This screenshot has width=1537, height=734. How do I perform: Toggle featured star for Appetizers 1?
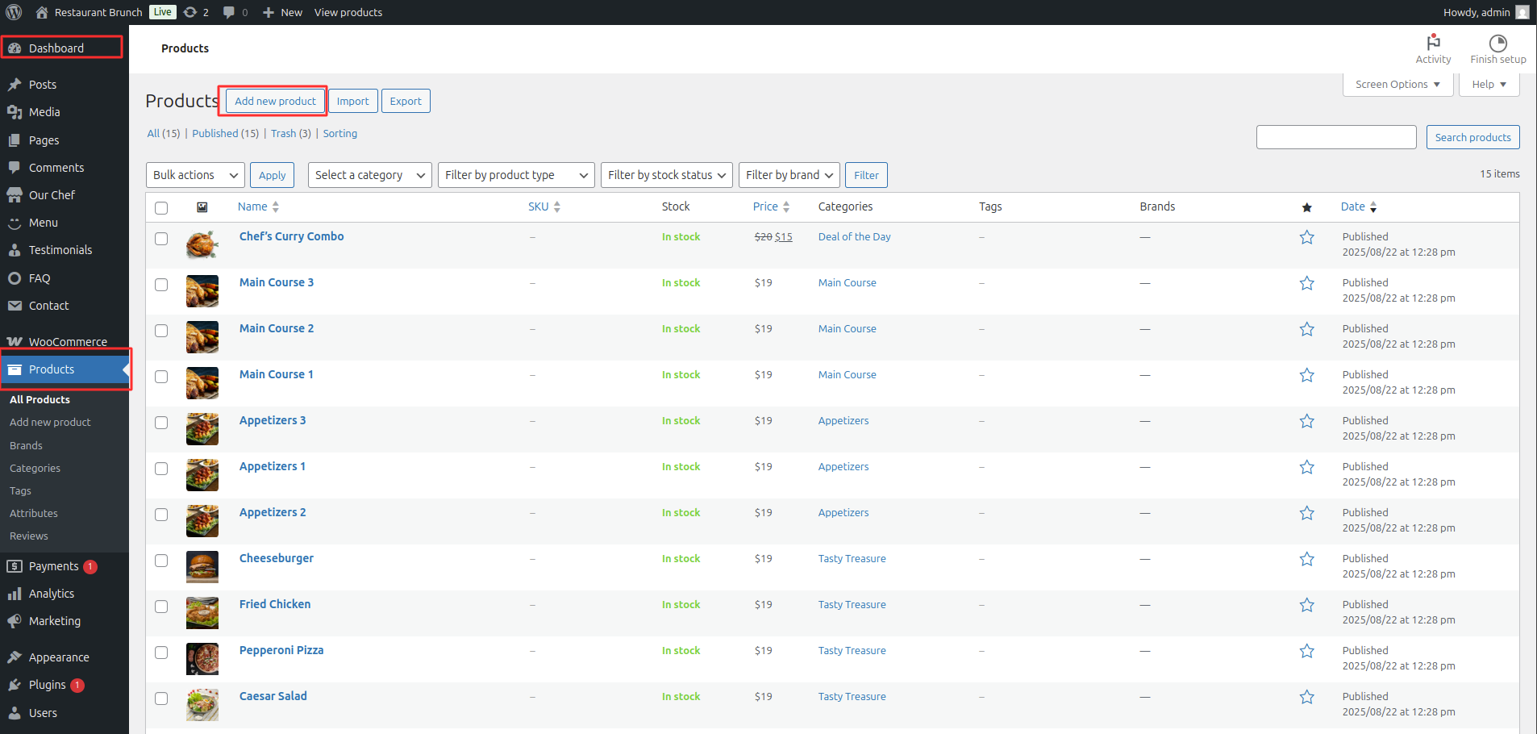click(x=1306, y=467)
